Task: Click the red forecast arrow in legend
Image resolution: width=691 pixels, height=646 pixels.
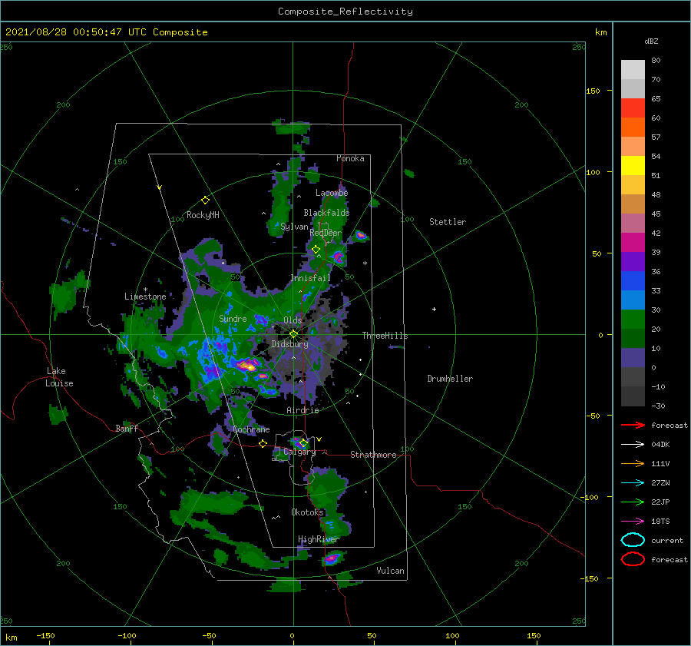Action: (x=633, y=425)
